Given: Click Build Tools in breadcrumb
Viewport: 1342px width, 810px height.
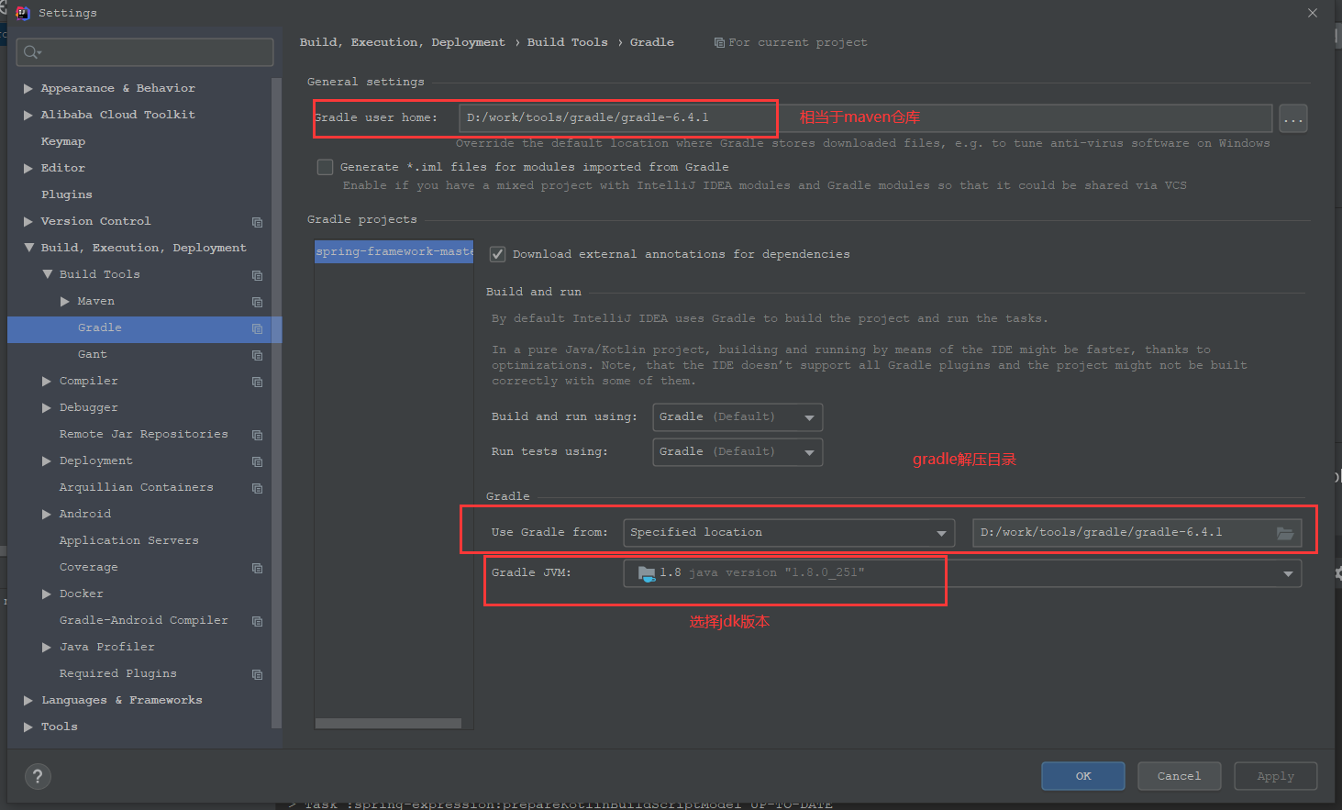Looking at the screenshot, I should pyautogui.click(x=568, y=42).
